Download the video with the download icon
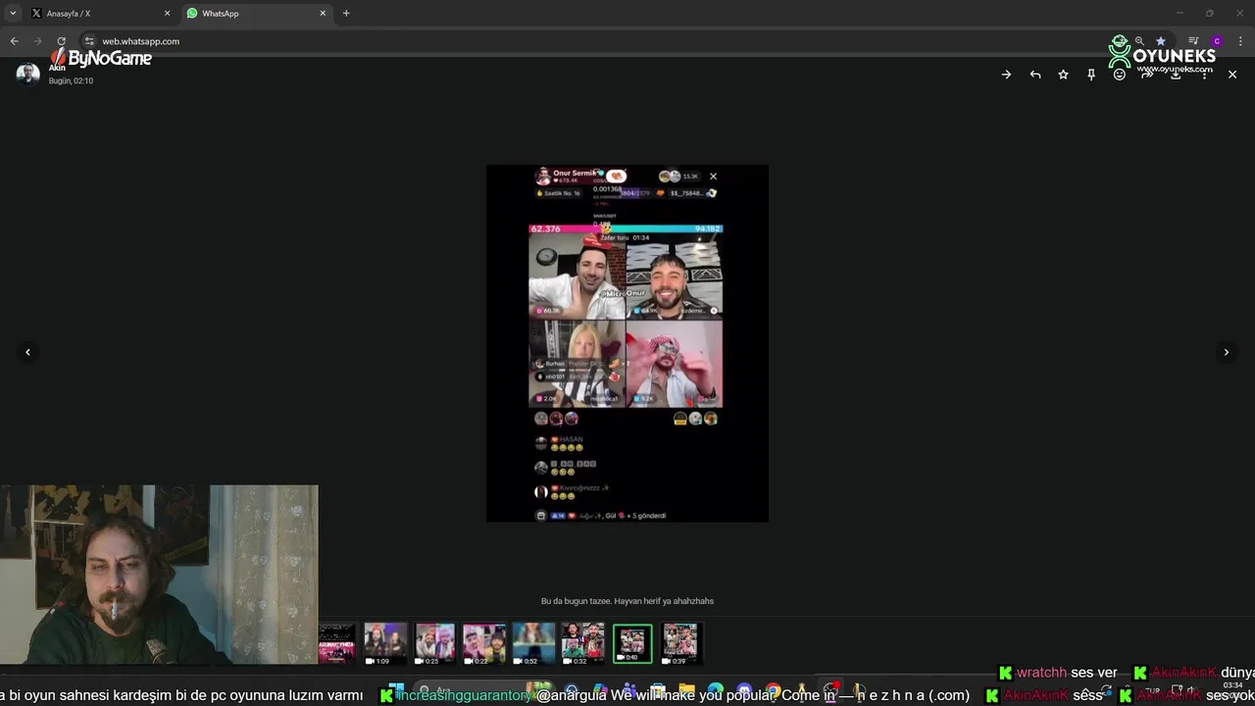The height and width of the screenshot is (706, 1255). pos(1176,75)
